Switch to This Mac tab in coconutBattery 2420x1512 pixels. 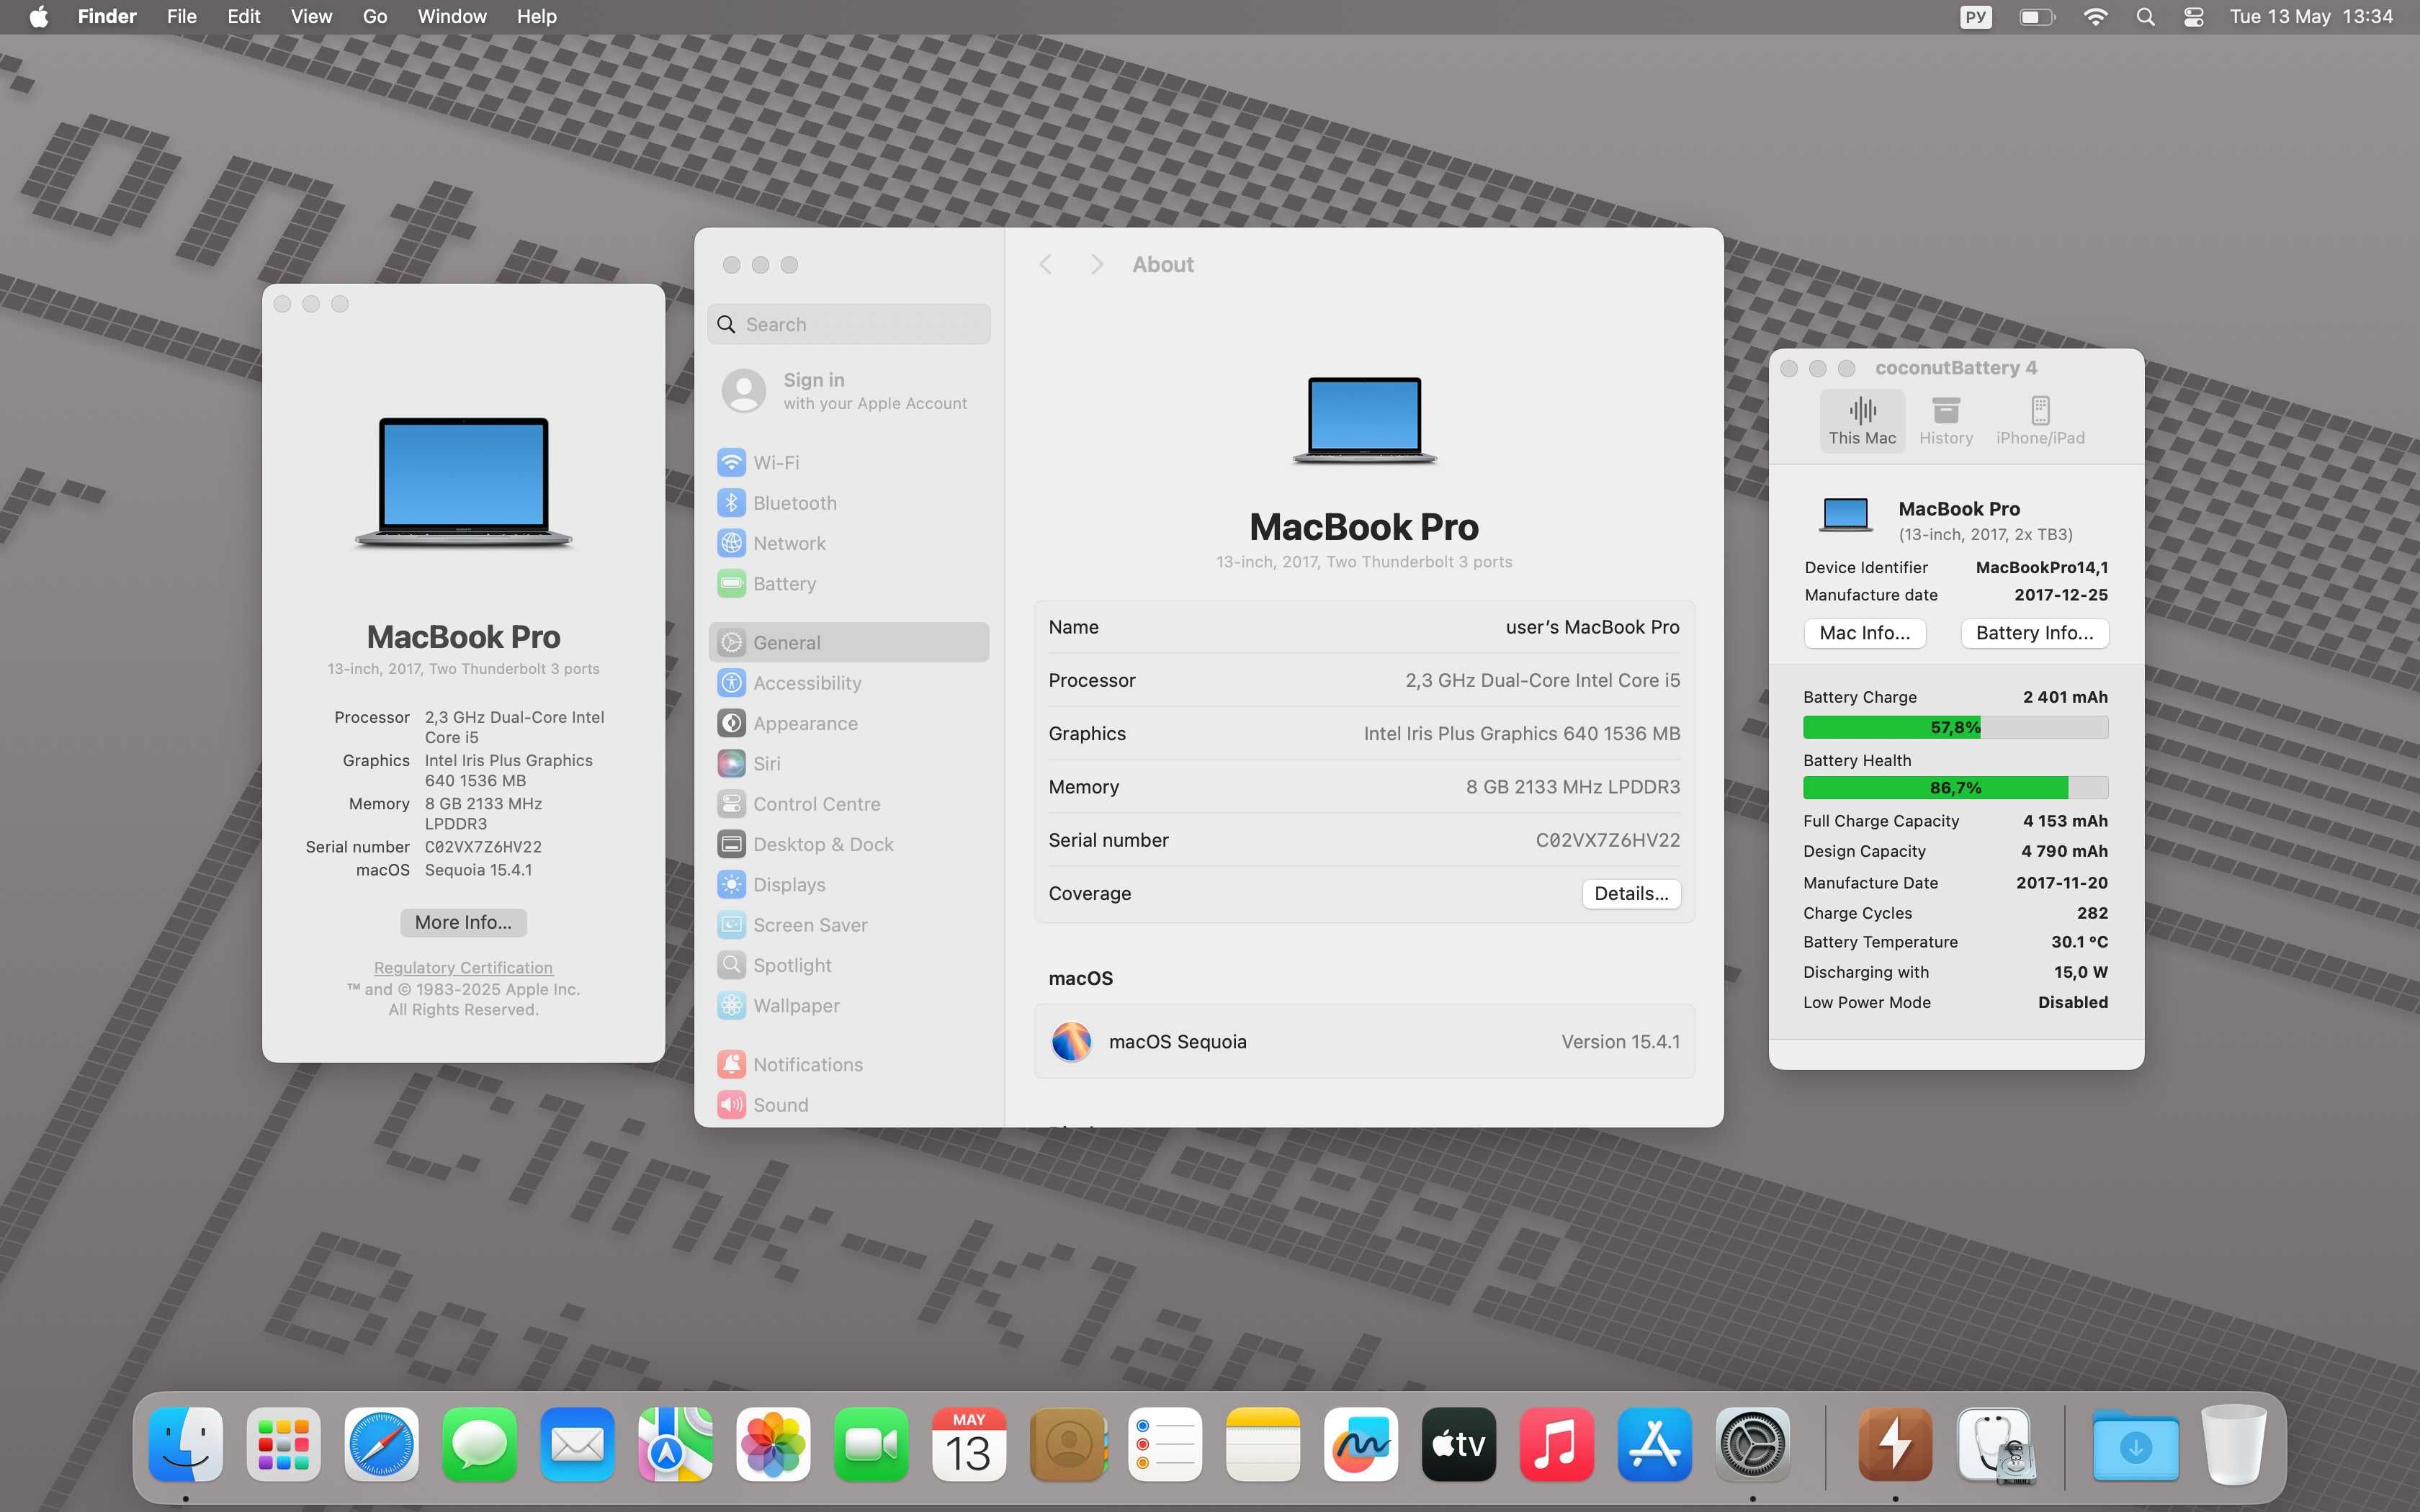coord(1862,421)
